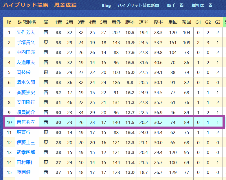Sort by the 5着 column header
Screen dimensions: 226x180
104,22
